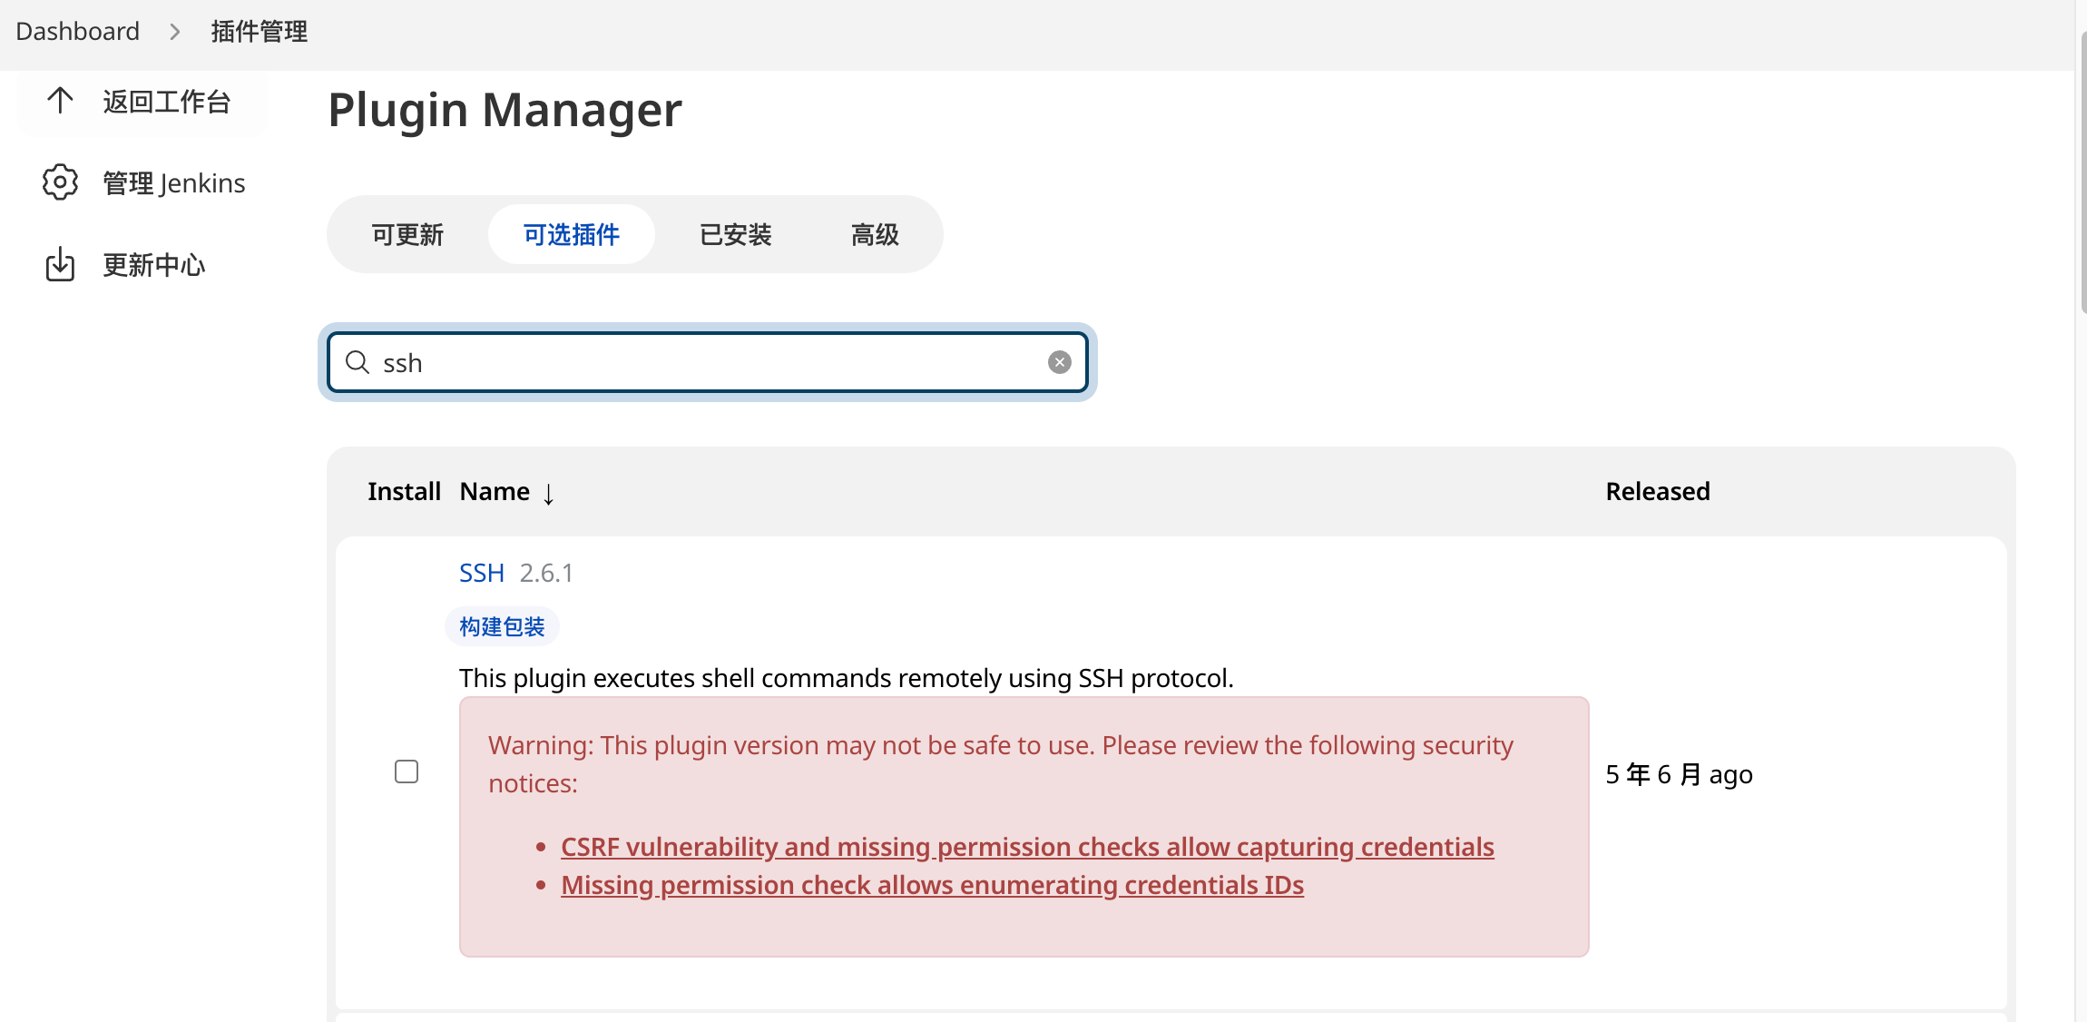Image resolution: width=2087 pixels, height=1022 pixels.
Task: Go to the 高级 tab
Action: [x=875, y=234]
